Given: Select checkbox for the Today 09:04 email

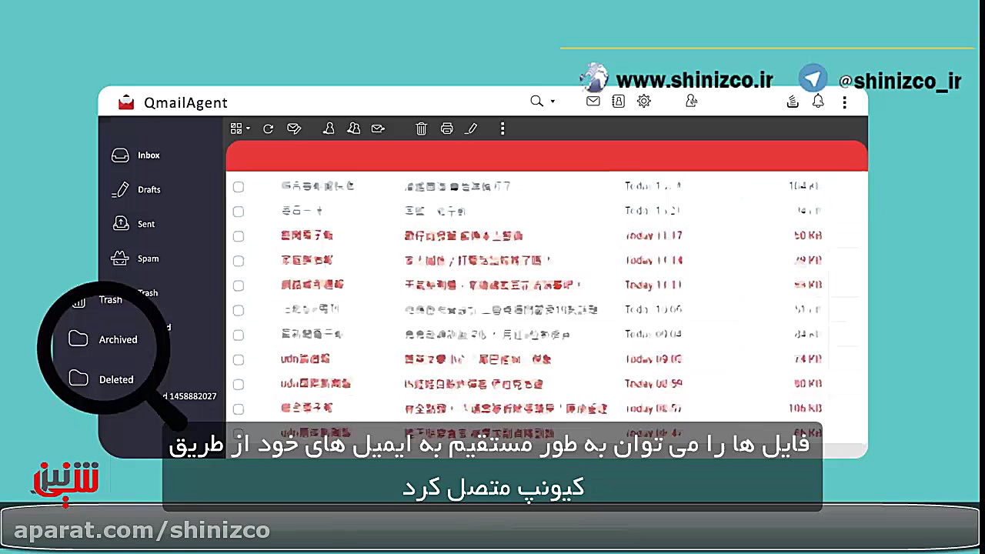Looking at the screenshot, I should pos(239,335).
